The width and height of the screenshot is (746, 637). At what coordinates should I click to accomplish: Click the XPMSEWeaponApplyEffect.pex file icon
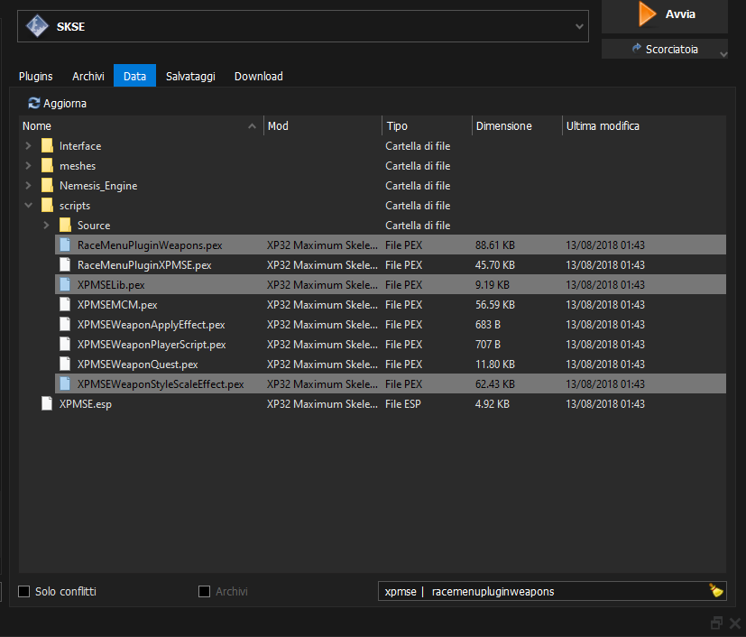click(65, 325)
